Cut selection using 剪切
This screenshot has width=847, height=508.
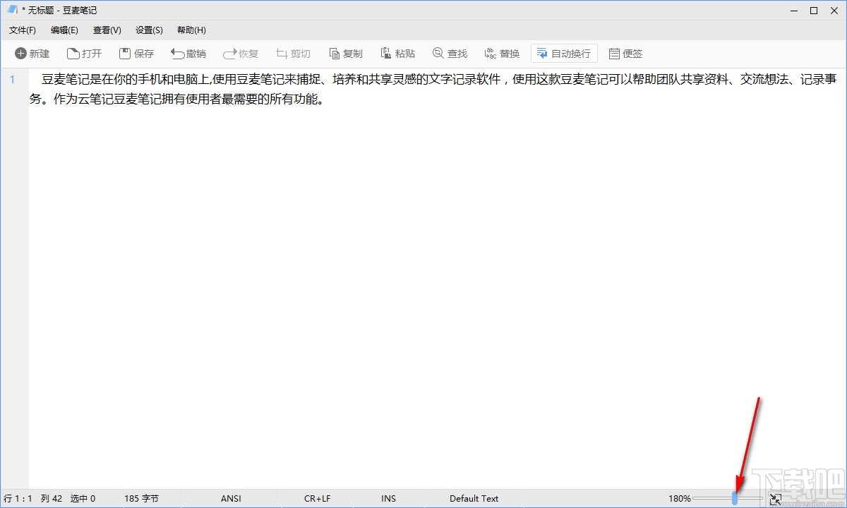pos(293,54)
